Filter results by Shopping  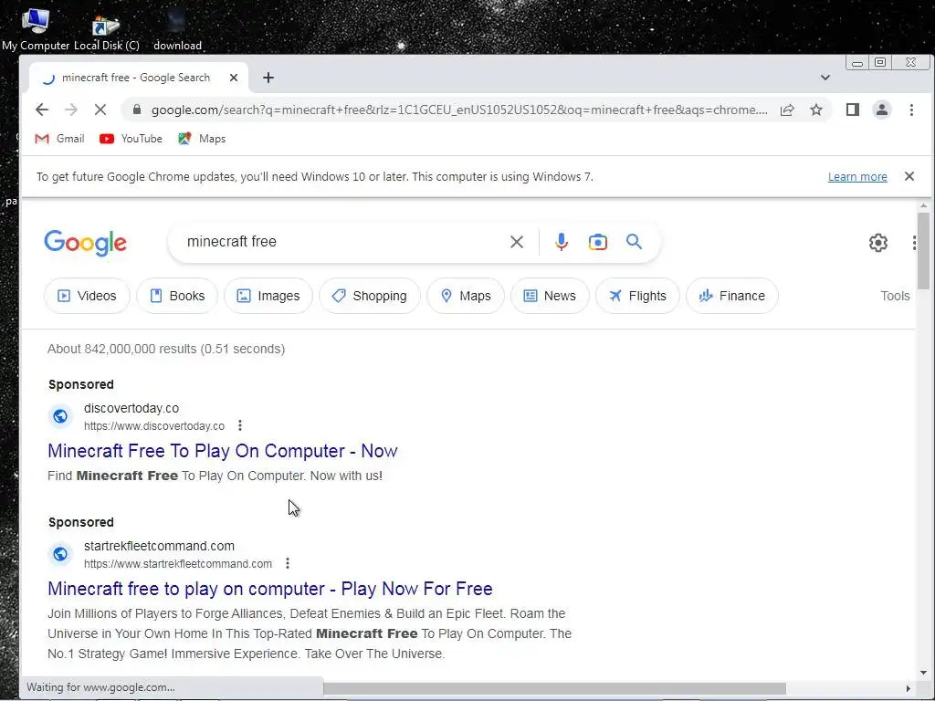pyautogui.click(x=370, y=296)
